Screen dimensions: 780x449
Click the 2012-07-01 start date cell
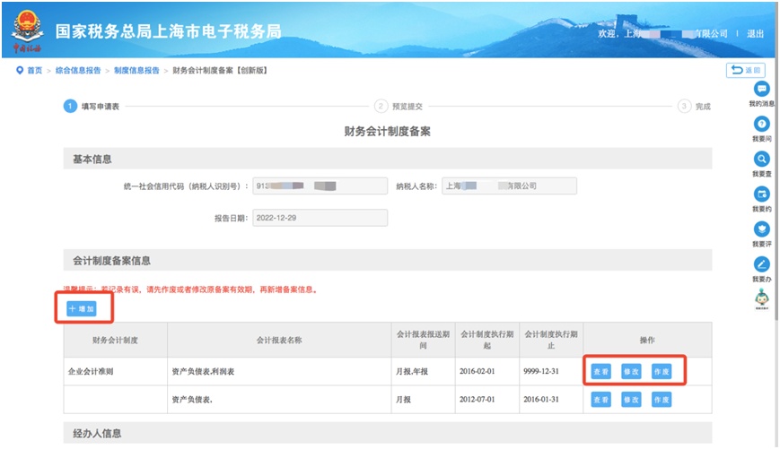pyautogui.click(x=487, y=400)
